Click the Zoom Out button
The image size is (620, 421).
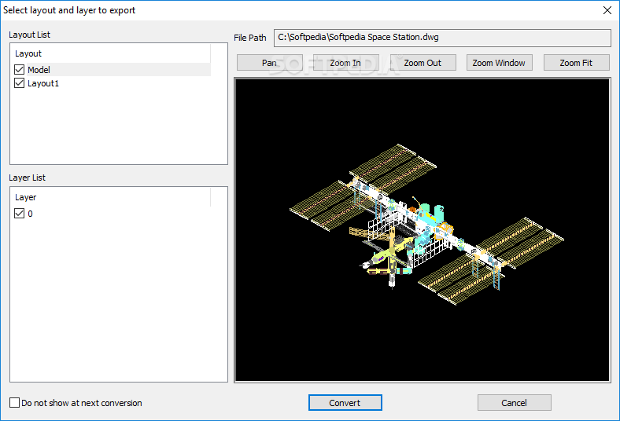423,63
